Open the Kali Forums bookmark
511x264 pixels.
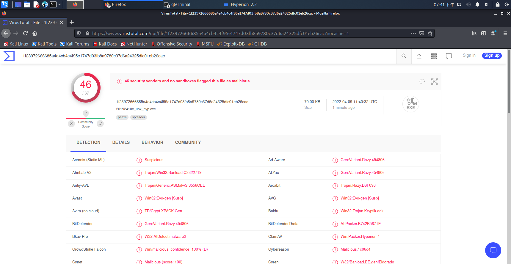(75, 44)
